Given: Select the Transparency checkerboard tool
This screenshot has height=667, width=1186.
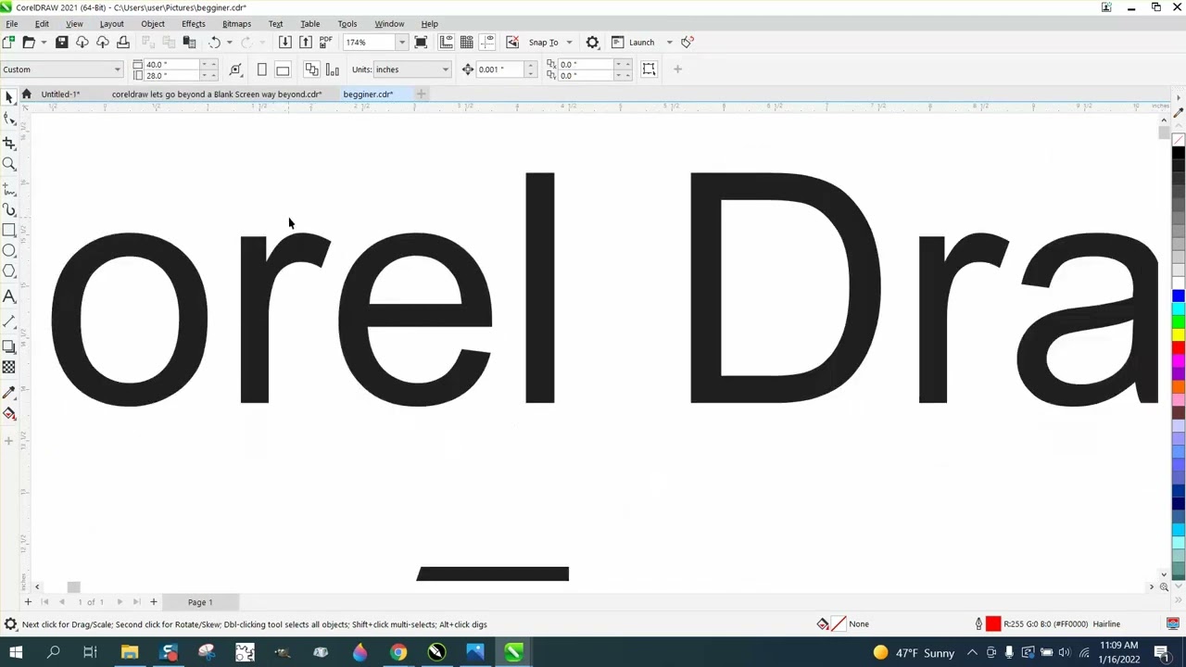Looking at the screenshot, I should (9, 367).
